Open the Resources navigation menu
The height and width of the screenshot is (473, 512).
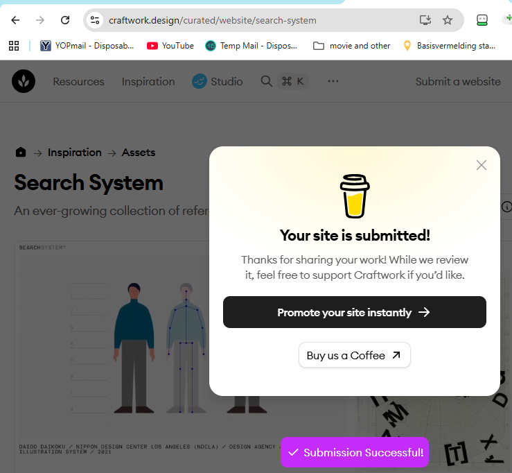click(78, 82)
